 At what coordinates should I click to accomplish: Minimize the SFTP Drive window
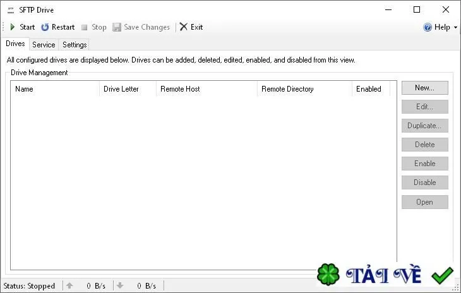pyautogui.click(x=388, y=9)
